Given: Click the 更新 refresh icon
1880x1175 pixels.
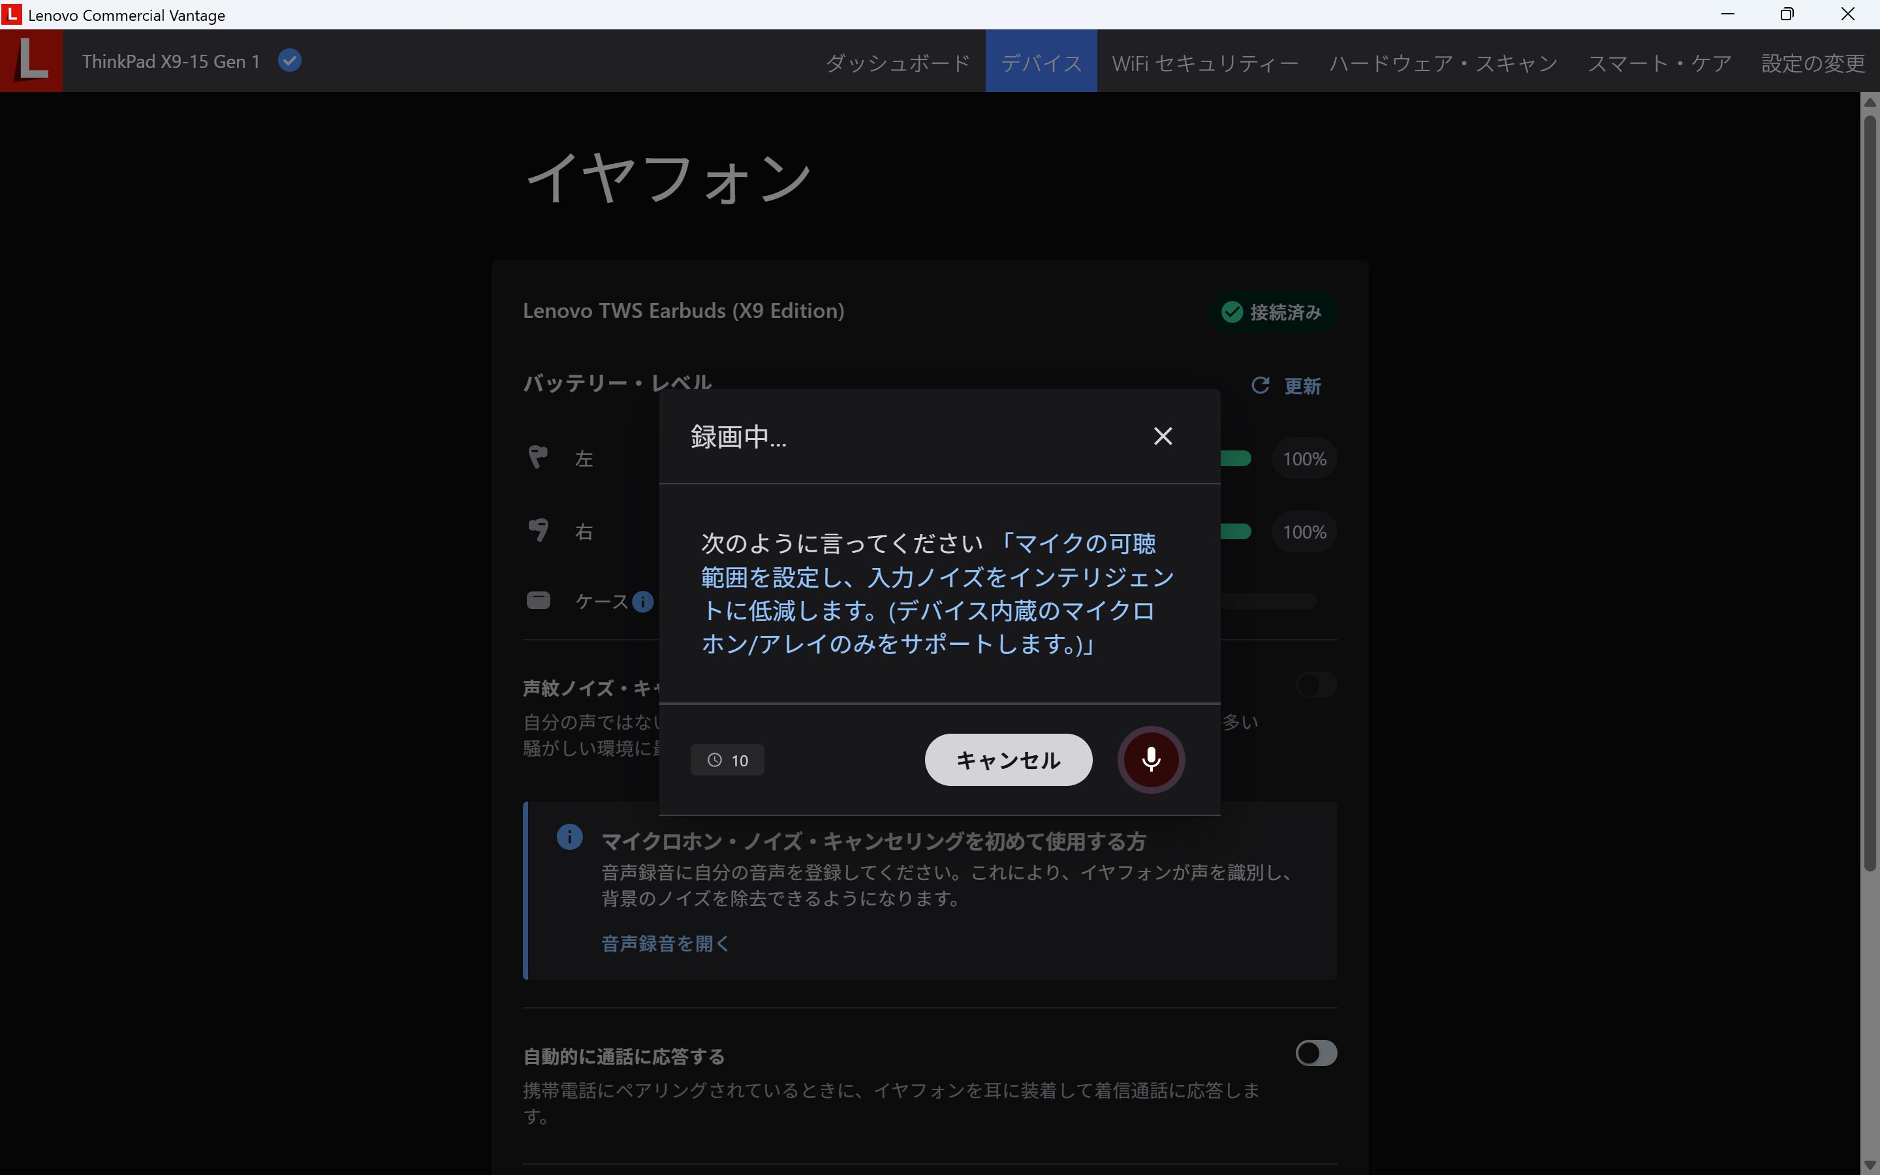Looking at the screenshot, I should click(1260, 385).
